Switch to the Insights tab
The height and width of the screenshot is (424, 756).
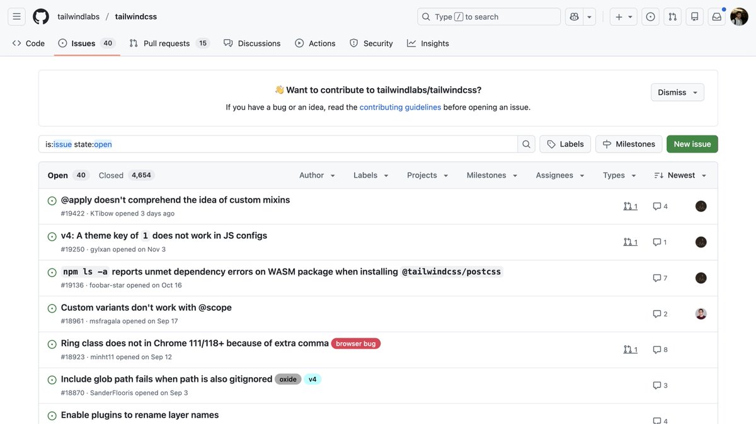point(428,43)
